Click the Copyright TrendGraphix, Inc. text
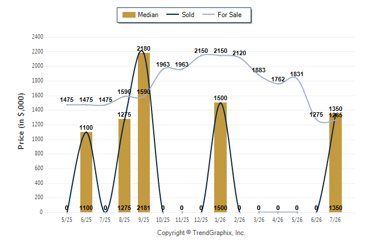 pos(201,233)
